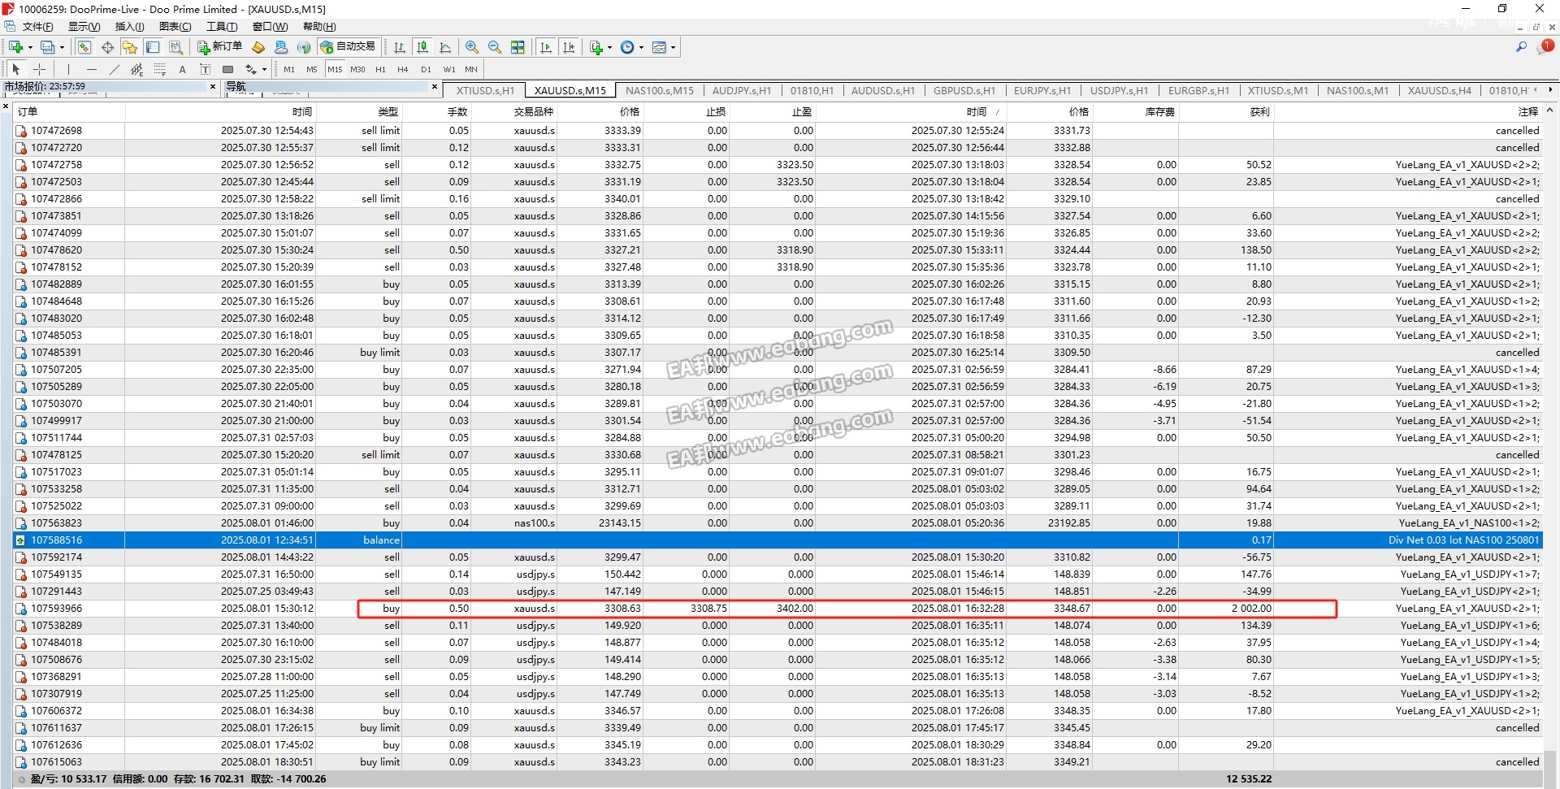Select the D1 timeframe

[x=426, y=69]
